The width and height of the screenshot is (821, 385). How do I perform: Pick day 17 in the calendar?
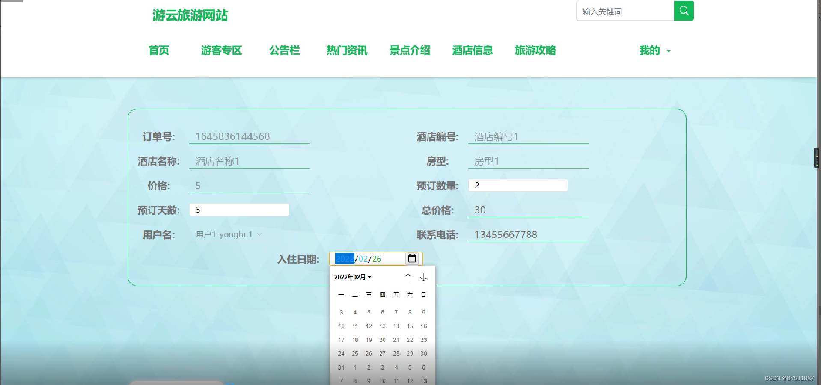point(341,340)
